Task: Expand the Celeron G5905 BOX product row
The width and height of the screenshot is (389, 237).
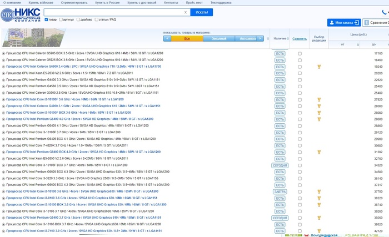Action: 3,54
